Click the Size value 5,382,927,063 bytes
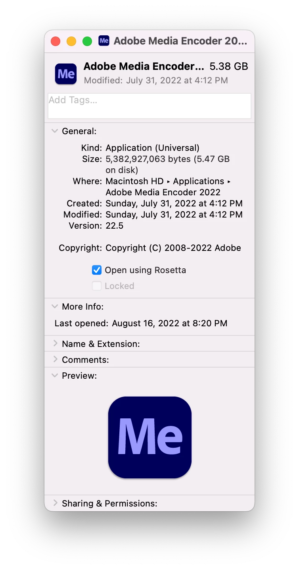This screenshot has height=570, width=299. [168, 164]
